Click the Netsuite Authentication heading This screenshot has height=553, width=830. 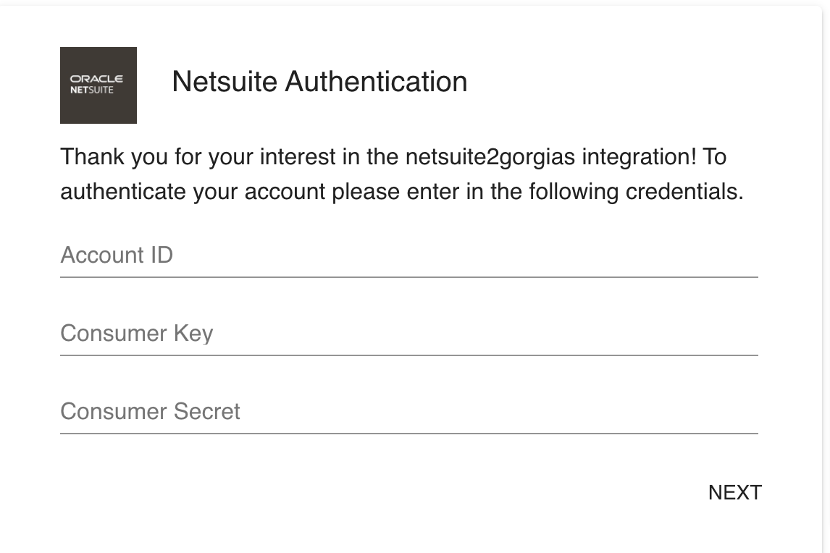point(319,82)
